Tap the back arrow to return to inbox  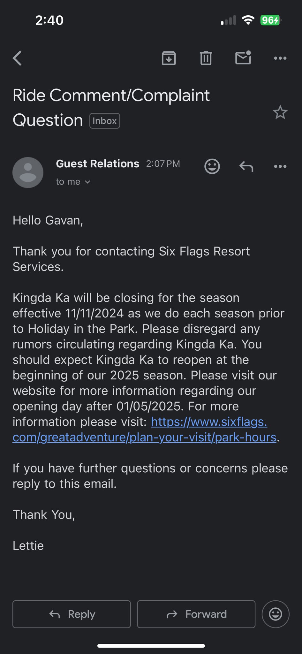point(18,58)
